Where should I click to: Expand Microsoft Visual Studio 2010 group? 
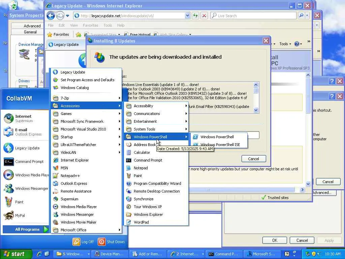click(87, 129)
